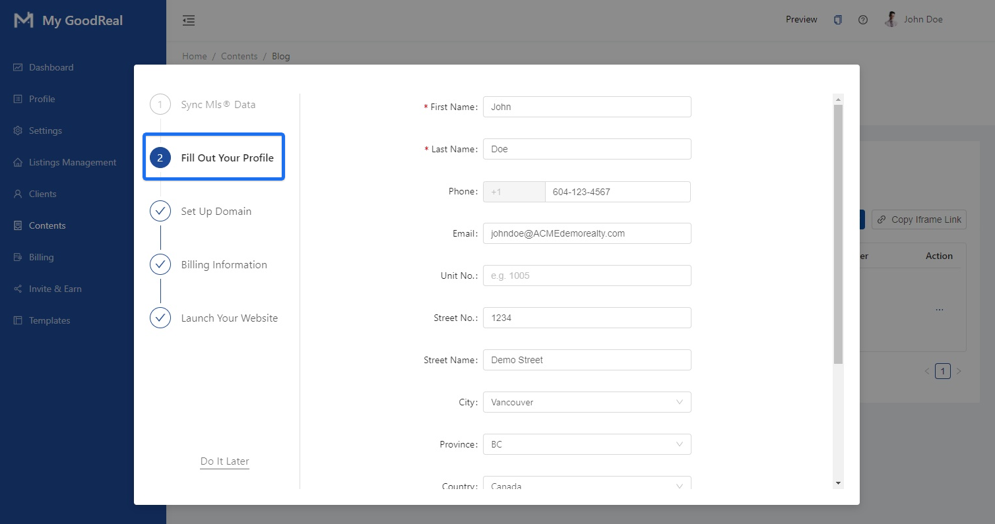Open Templates via its sidebar icon
The height and width of the screenshot is (524, 995).
[17, 320]
